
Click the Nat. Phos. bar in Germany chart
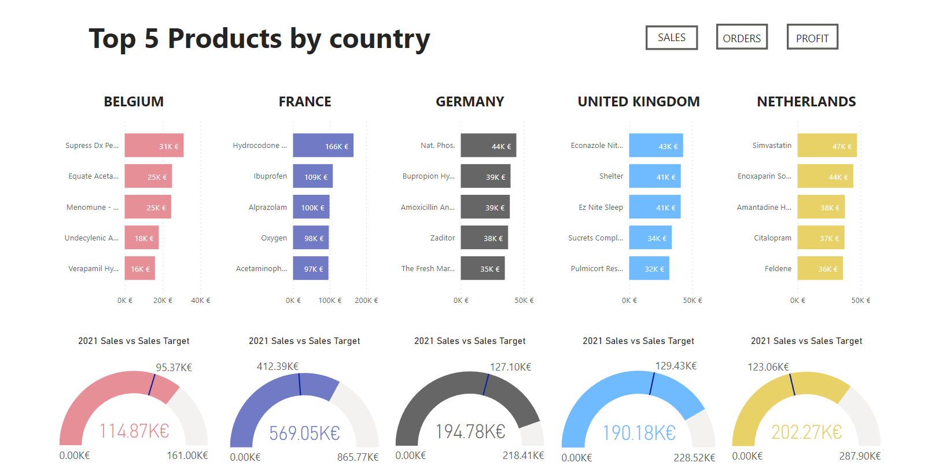pyautogui.click(x=488, y=145)
